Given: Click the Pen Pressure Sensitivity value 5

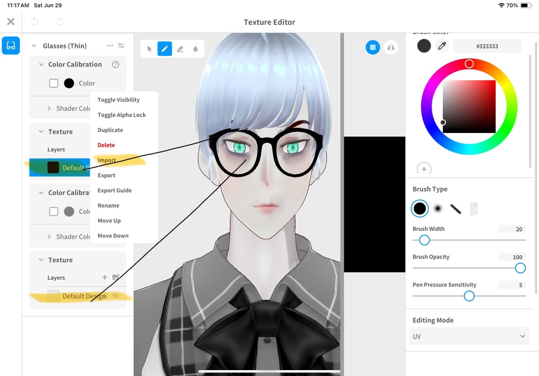Looking at the screenshot, I should coord(512,284).
